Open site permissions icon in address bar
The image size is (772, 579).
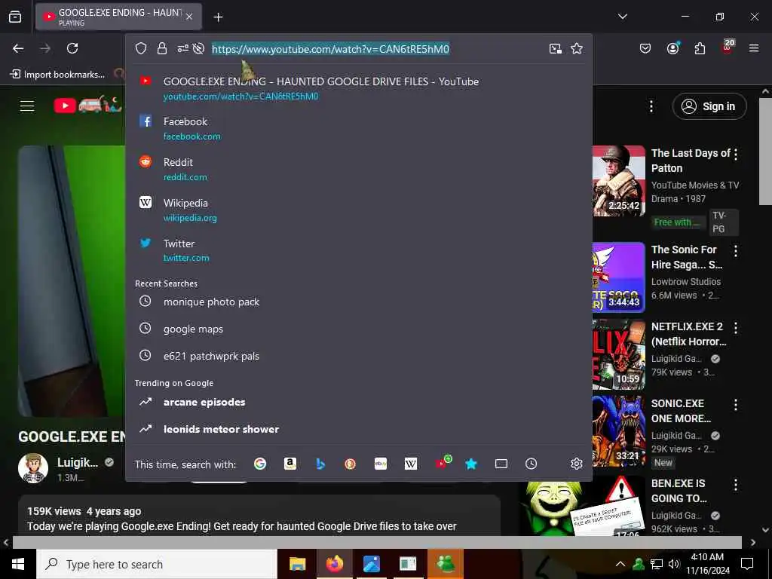pyautogui.click(x=182, y=48)
